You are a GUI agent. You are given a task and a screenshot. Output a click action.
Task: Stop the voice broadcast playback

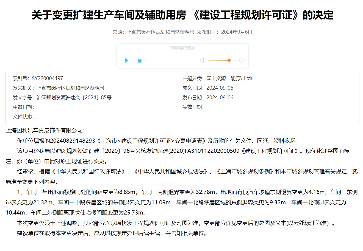click(140, 61)
